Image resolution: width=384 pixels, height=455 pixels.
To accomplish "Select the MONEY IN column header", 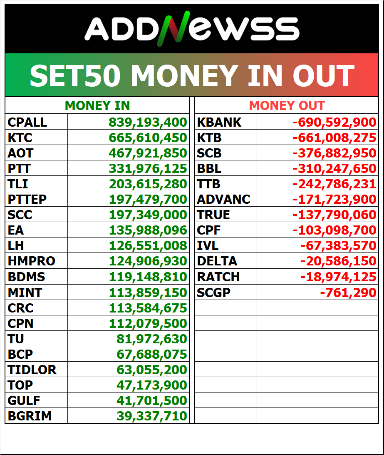I will pyautogui.click(x=97, y=105).
